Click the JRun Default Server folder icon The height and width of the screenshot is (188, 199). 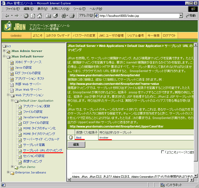coord(8,57)
